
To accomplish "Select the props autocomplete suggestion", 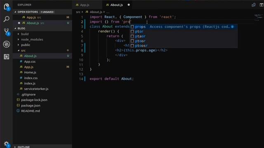I will (184, 27).
